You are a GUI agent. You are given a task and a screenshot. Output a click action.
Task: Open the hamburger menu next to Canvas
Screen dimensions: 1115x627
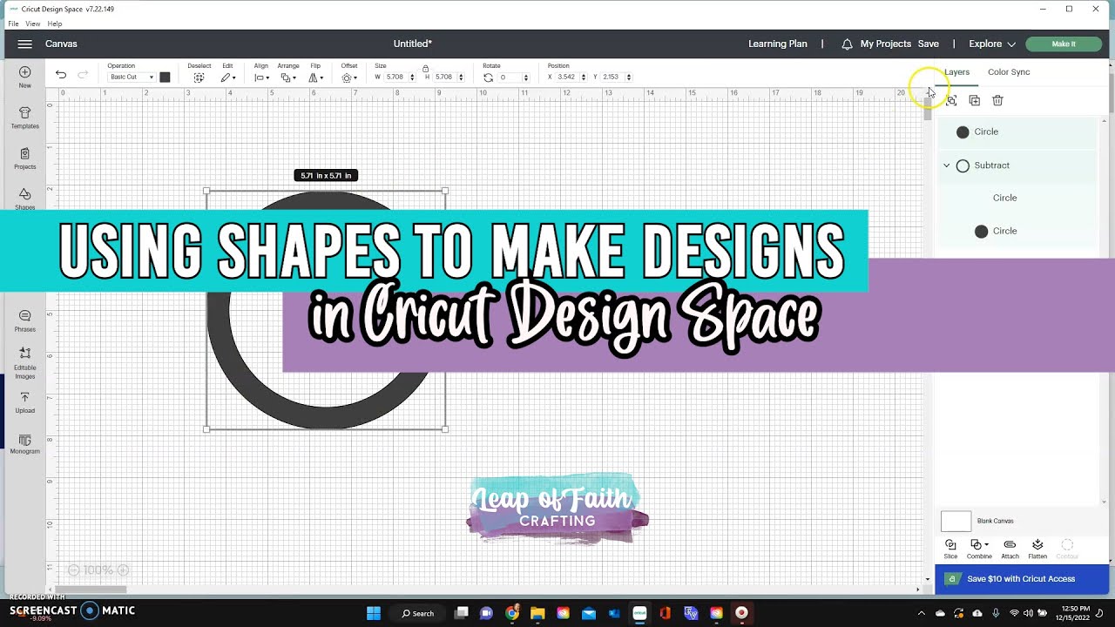(x=24, y=44)
